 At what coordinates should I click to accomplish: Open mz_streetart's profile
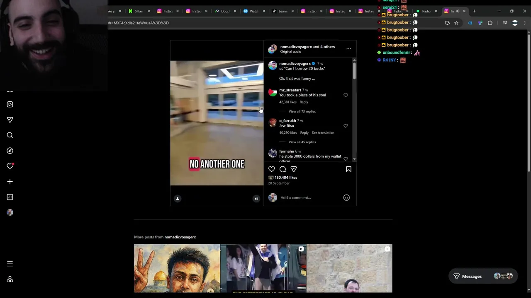coord(290,90)
